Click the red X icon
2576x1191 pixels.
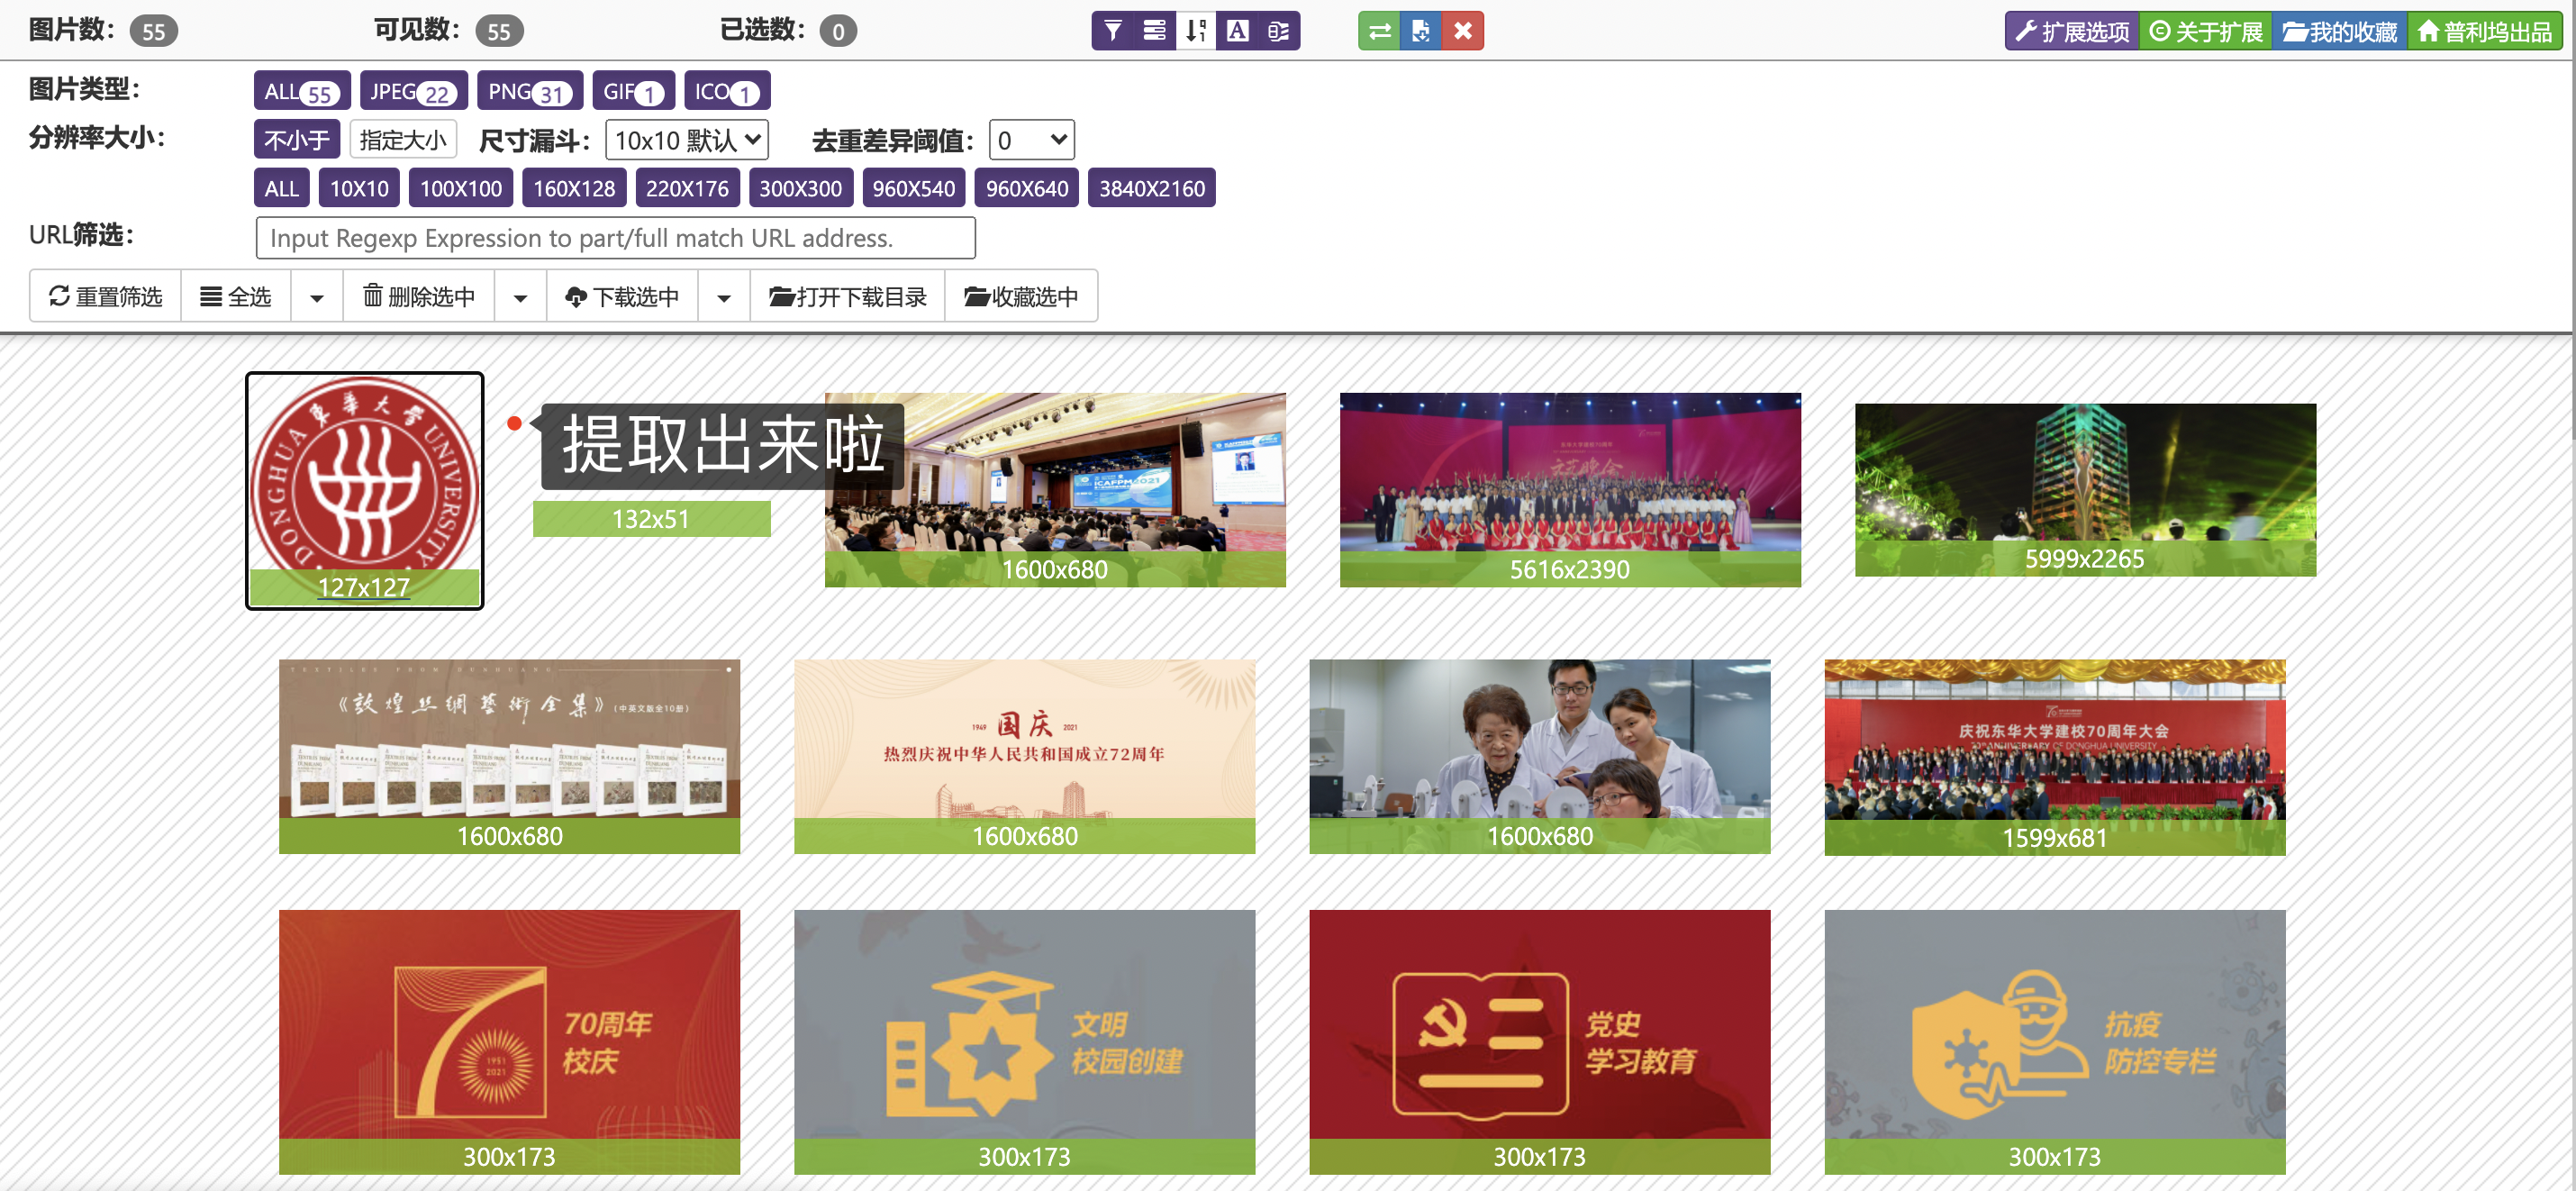(x=1463, y=31)
